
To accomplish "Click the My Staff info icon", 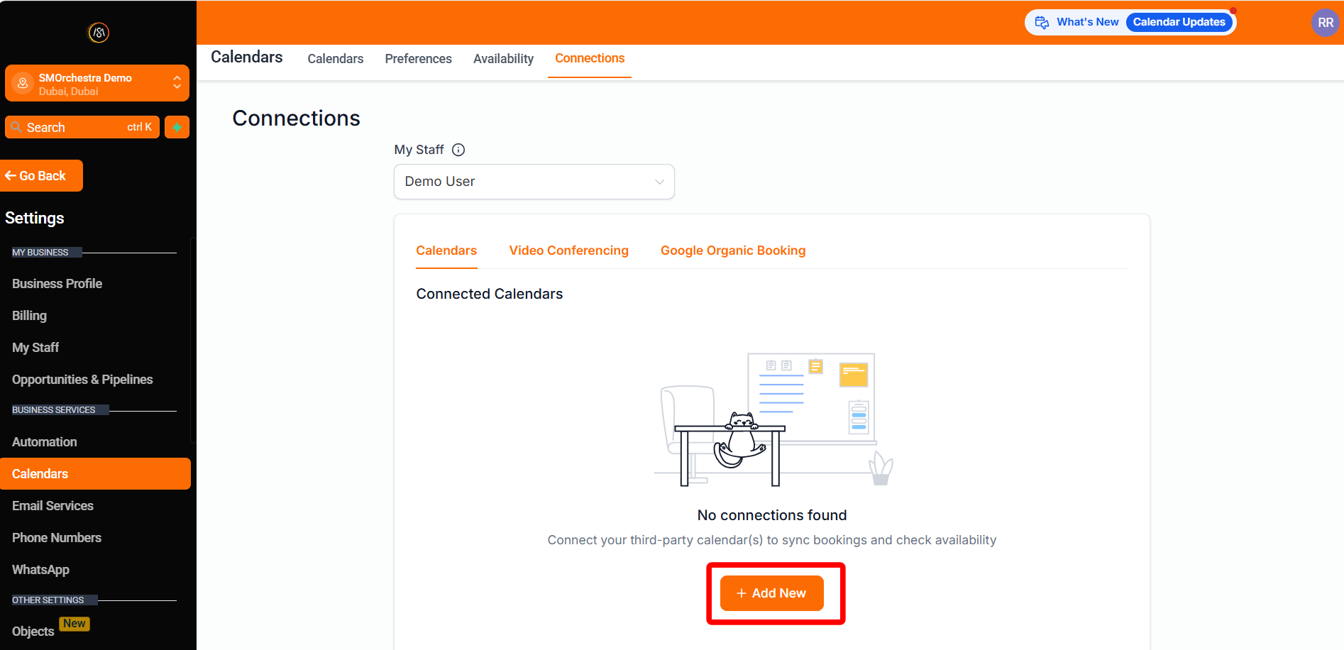I will coord(458,150).
